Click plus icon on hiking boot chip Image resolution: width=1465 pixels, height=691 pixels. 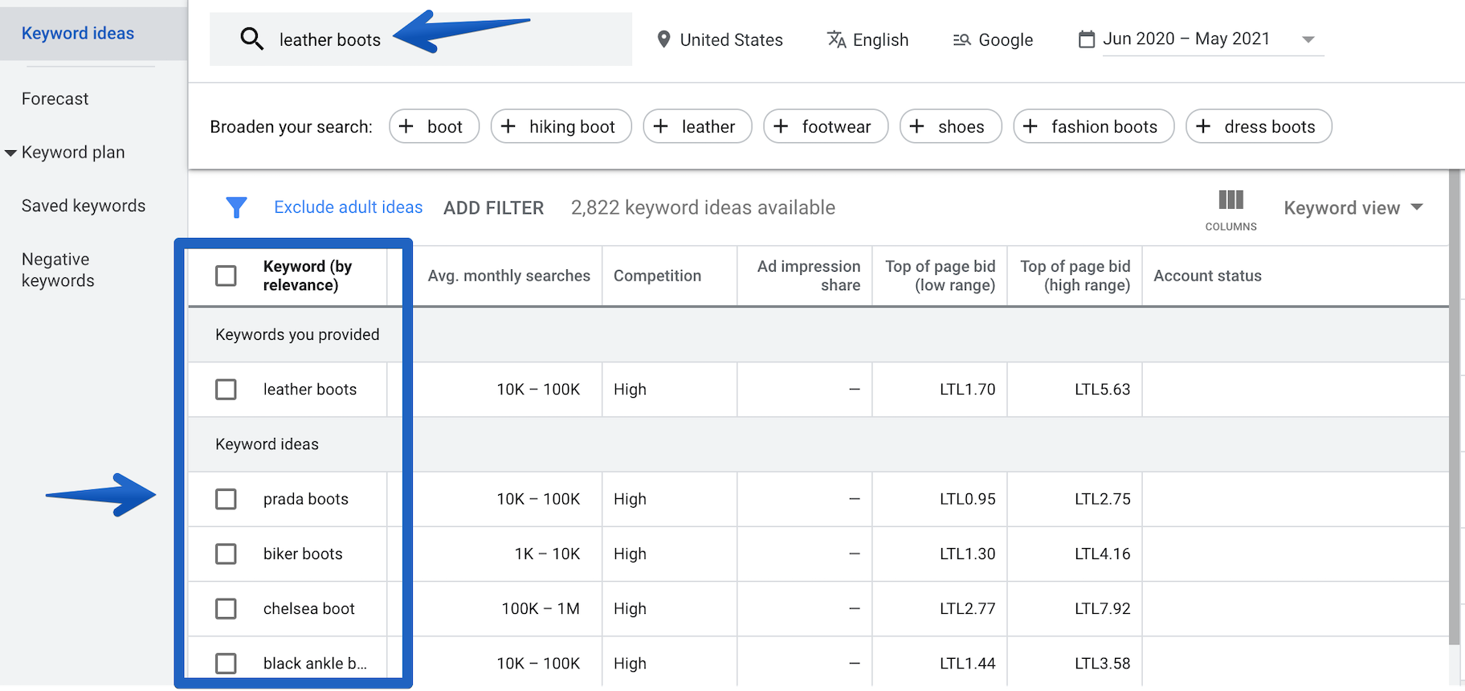pos(508,126)
